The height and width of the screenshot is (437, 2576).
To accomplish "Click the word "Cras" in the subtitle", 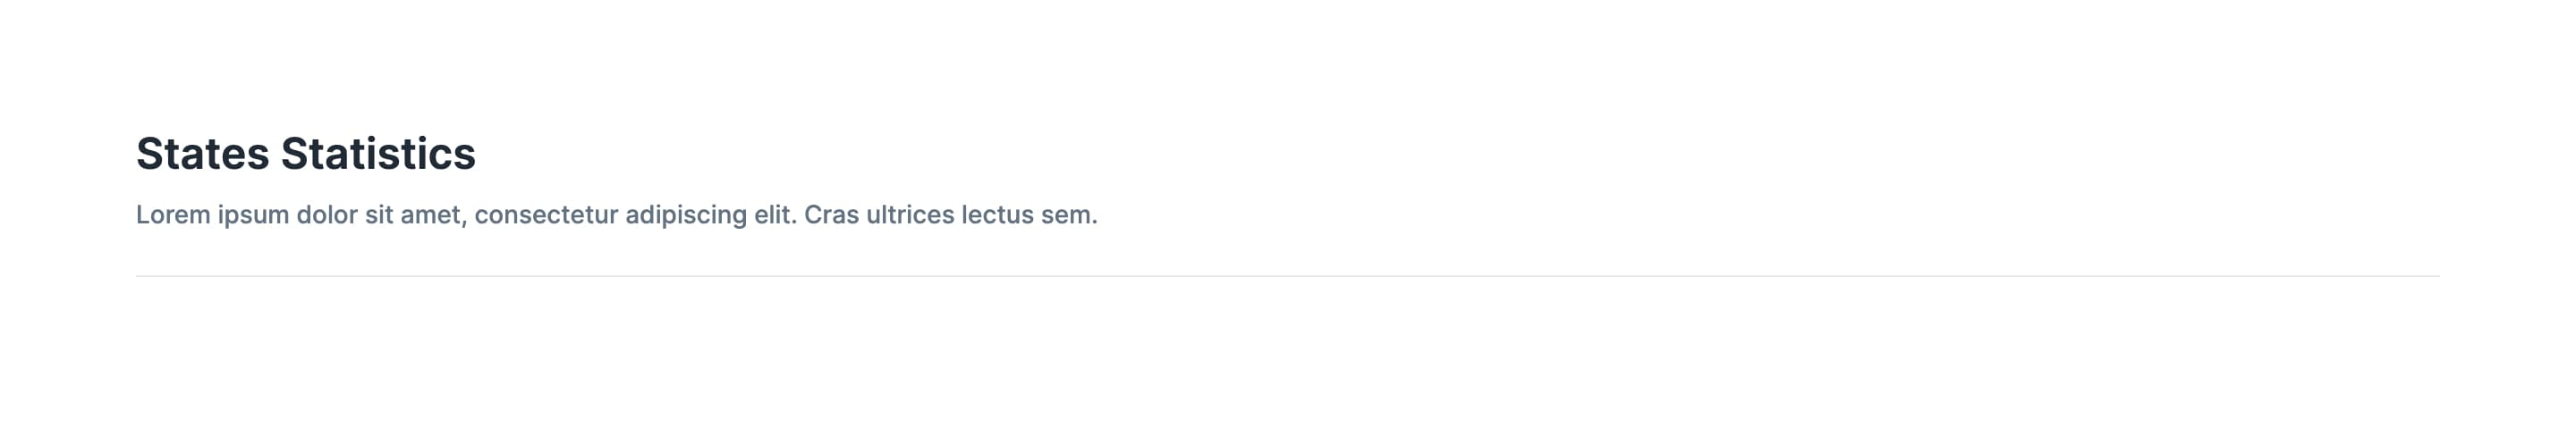I will 831,215.
